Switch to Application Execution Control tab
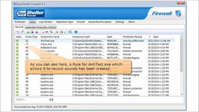The height and width of the screenshot is (112, 199). click(40, 27)
